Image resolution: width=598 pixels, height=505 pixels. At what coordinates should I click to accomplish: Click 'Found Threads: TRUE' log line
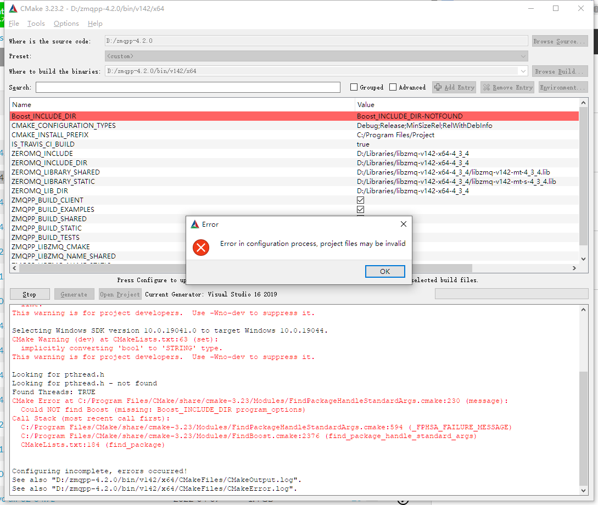pos(54,392)
